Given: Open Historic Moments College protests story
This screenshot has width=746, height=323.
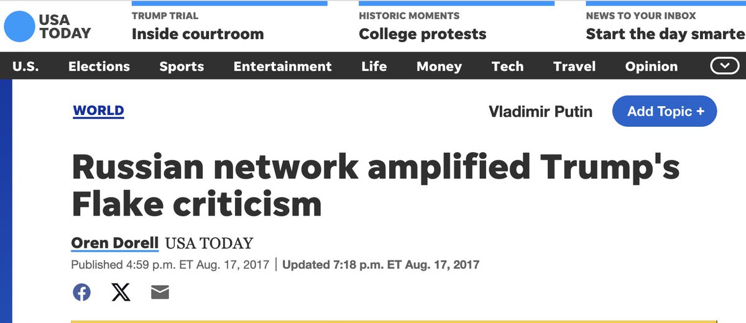Looking at the screenshot, I should click(422, 34).
